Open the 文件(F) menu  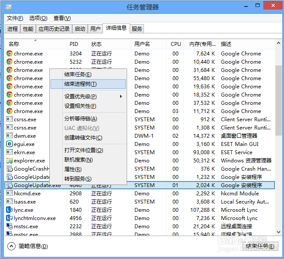(x=15, y=18)
